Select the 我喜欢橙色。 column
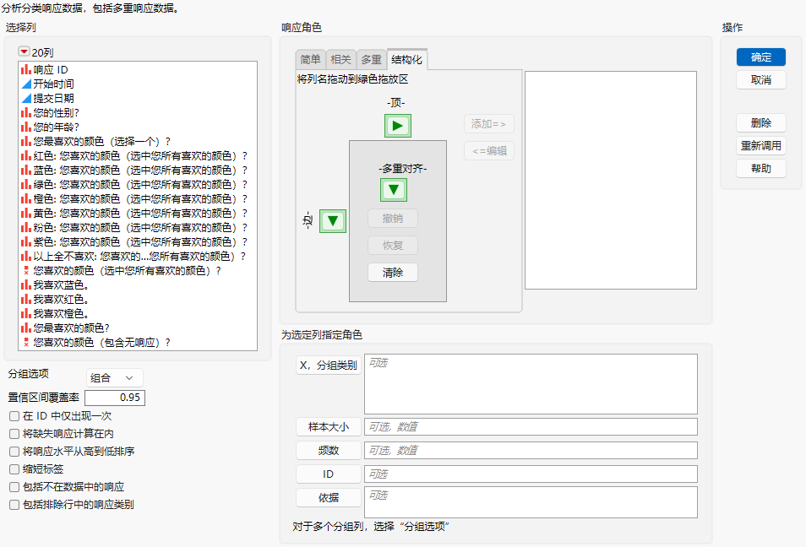The image size is (806, 547). [138, 314]
